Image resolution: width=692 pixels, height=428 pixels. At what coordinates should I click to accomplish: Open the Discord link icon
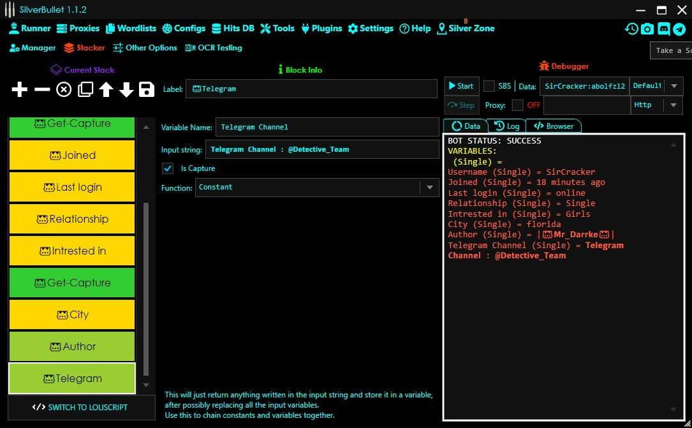point(664,29)
